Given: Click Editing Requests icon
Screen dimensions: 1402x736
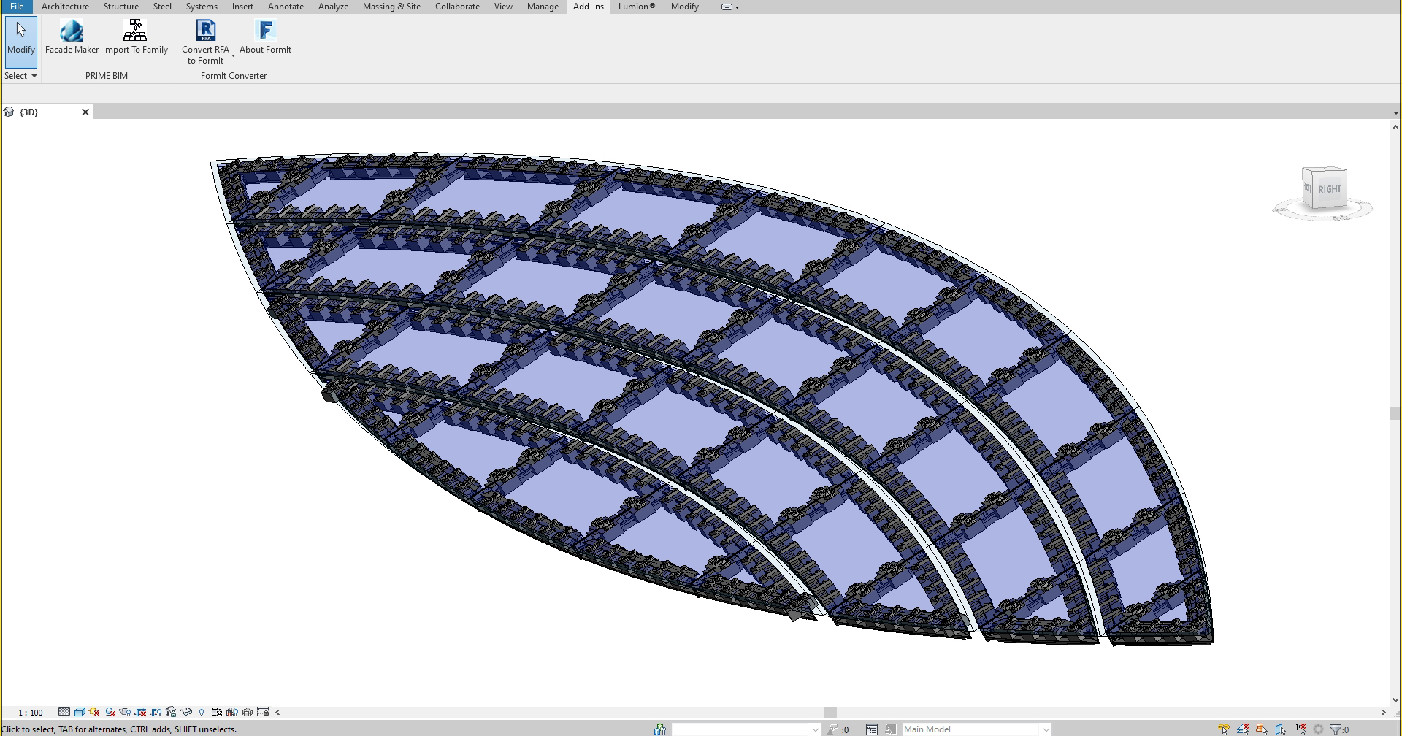Looking at the screenshot, I should (x=833, y=729).
